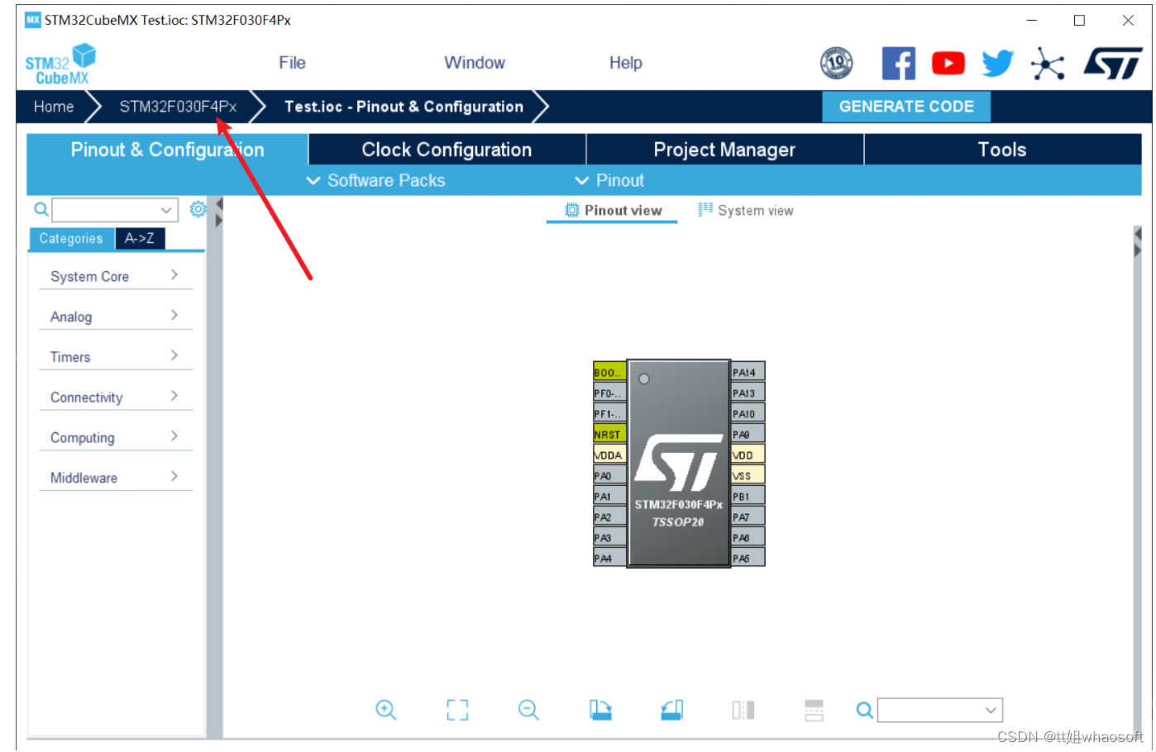Select the Categories tab

click(x=71, y=239)
